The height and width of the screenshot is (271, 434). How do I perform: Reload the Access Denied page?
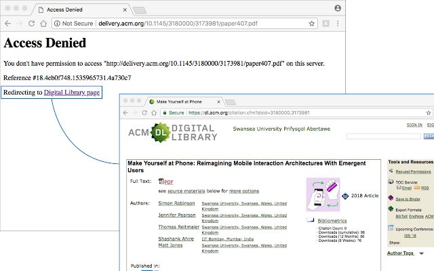tap(32, 24)
